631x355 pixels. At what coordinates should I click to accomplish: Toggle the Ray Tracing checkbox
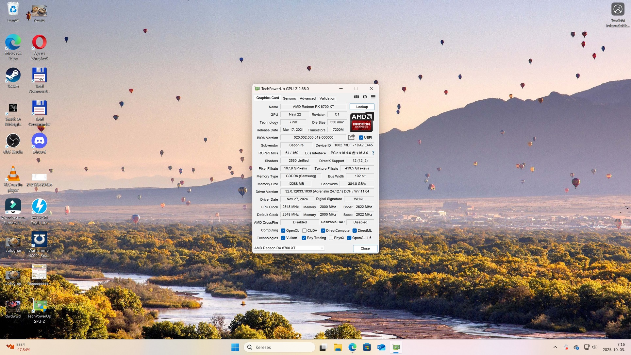click(304, 238)
